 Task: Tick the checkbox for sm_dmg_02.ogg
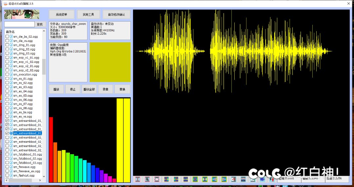(7, 49)
